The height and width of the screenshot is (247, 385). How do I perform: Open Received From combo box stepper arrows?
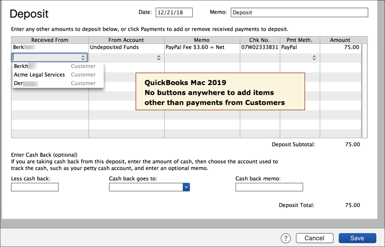point(83,57)
